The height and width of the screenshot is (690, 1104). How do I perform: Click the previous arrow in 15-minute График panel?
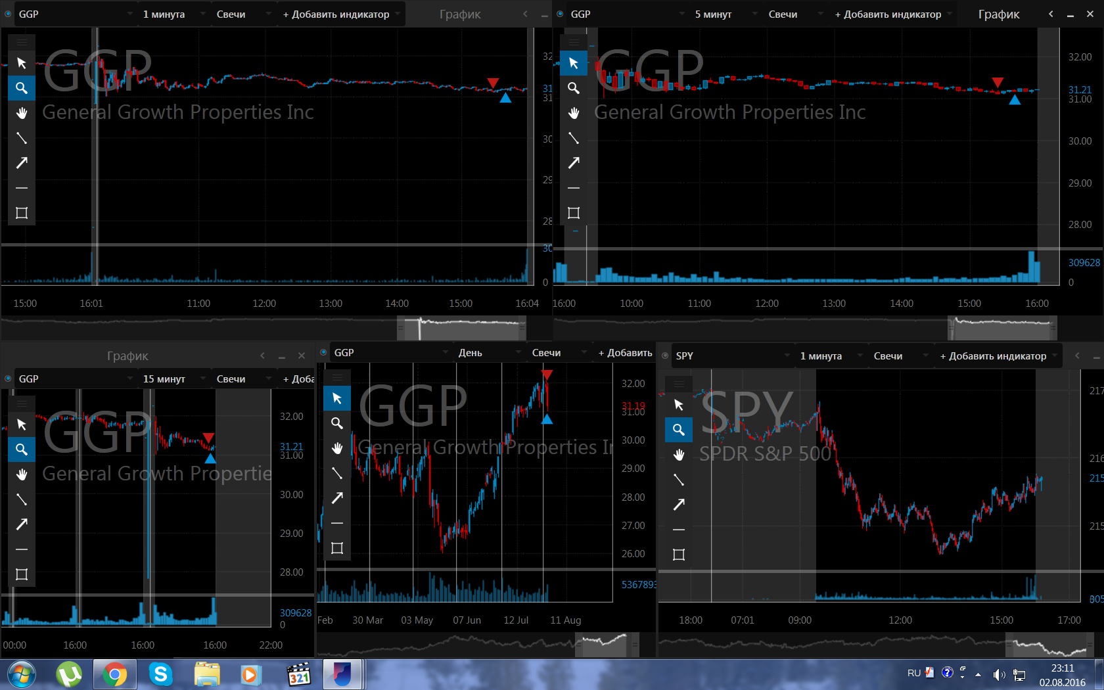[262, 356]
